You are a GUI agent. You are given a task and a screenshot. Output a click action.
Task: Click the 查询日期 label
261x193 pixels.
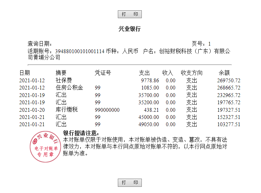point(40,44)
